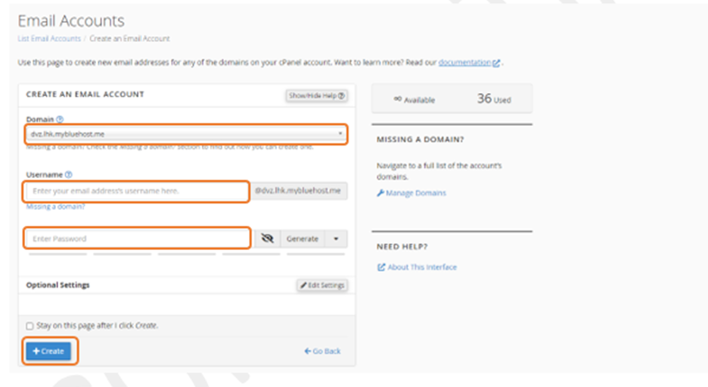
Task: Click the Go Back link
Action: tap(322, 351)
